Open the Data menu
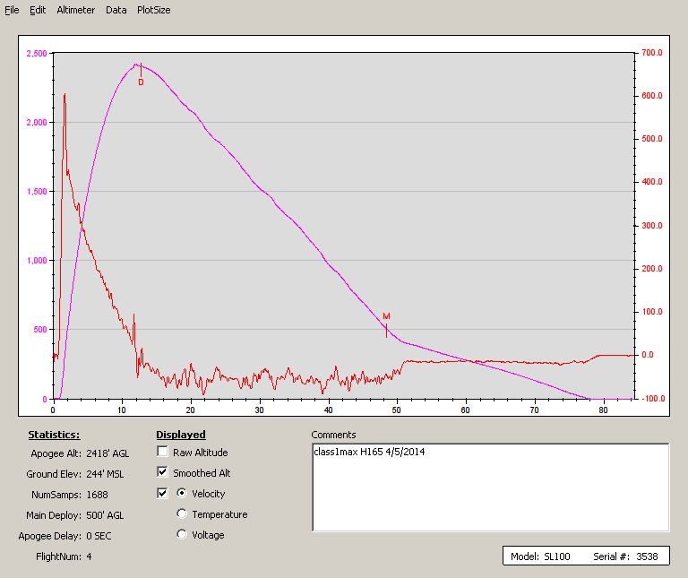 pos(116,10)
